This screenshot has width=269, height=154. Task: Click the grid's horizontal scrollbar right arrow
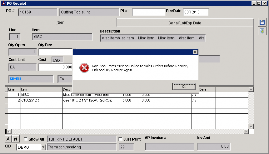246,131
